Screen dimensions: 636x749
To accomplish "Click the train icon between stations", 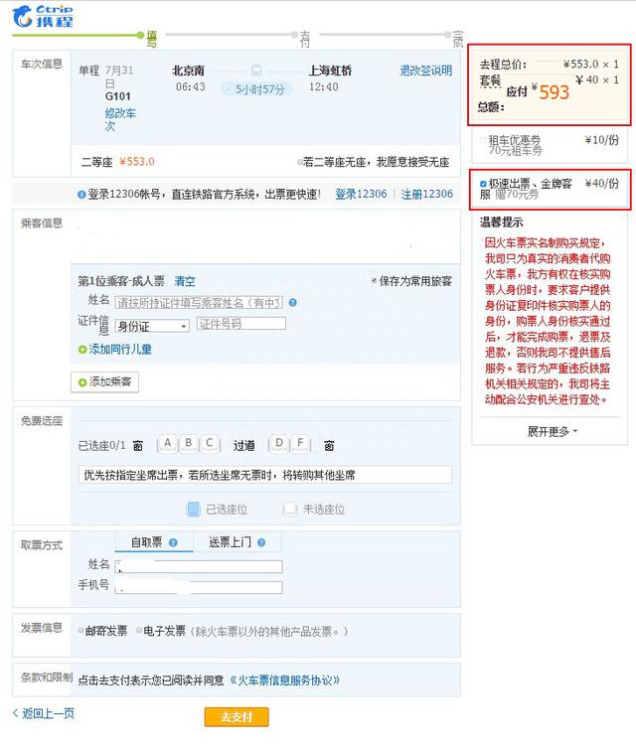I will click(256, 71).
